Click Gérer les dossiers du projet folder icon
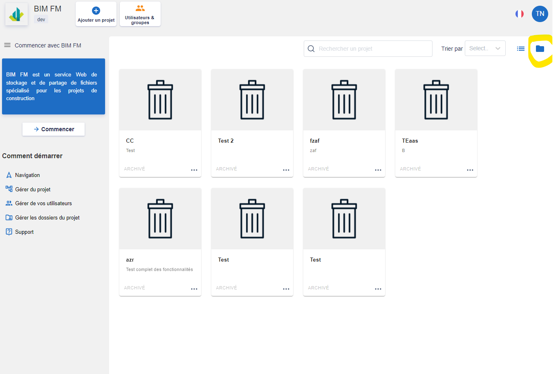This screenshot has width=558, height=374. (x=9, y=217)
